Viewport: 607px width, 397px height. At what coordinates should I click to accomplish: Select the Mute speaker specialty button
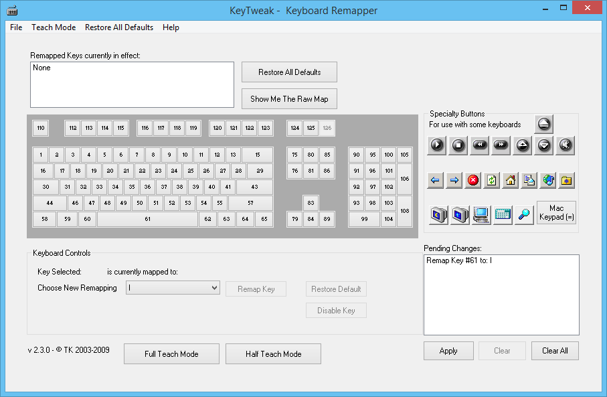point(566,145)
